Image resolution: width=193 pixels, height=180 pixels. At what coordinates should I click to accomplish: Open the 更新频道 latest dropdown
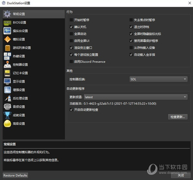(136, 97)
